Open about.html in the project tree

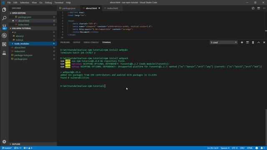(20, 47)
